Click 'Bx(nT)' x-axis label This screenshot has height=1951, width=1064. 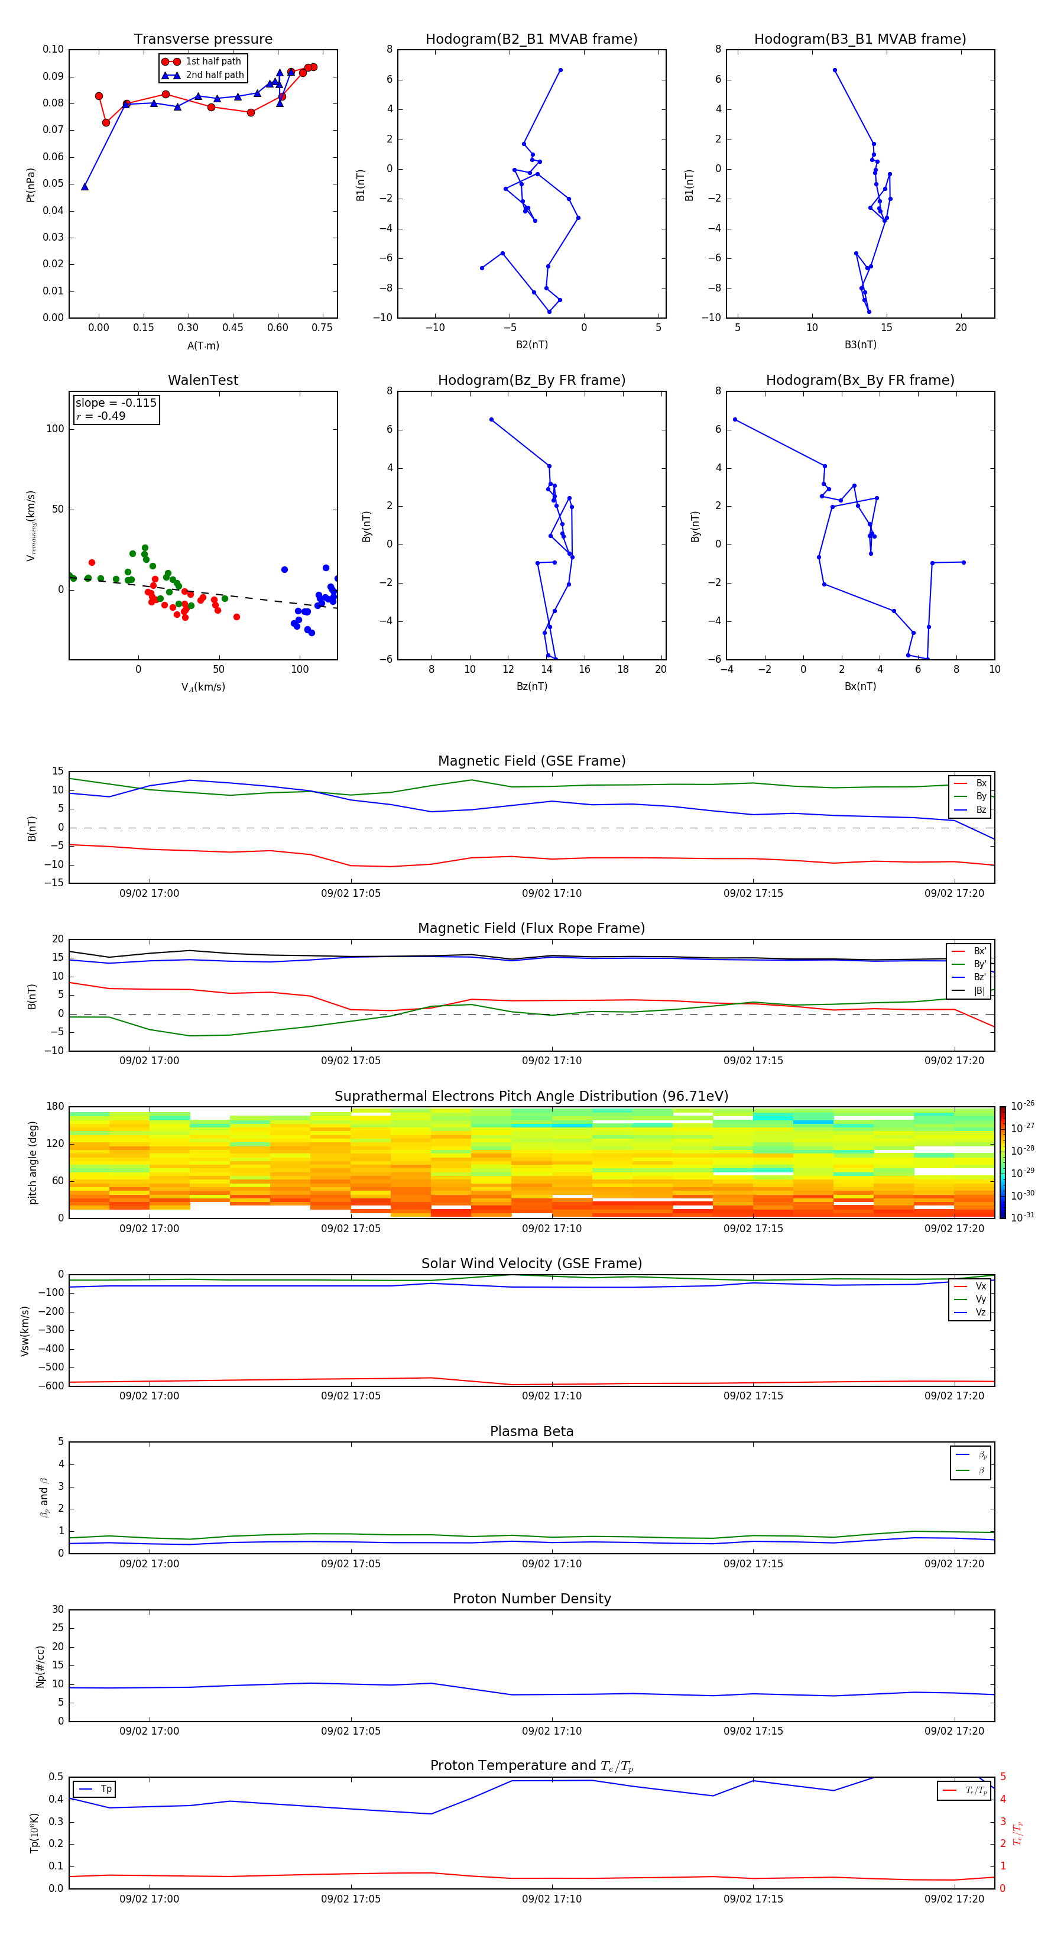click(860, 686)
